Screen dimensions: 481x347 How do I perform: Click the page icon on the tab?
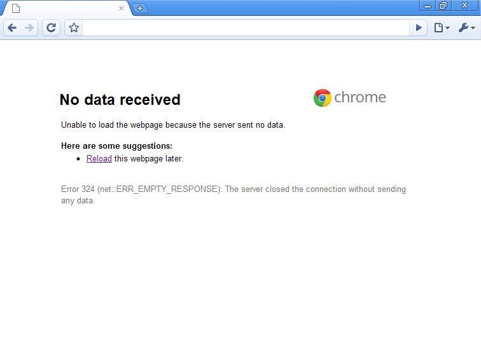click(16, 8)
